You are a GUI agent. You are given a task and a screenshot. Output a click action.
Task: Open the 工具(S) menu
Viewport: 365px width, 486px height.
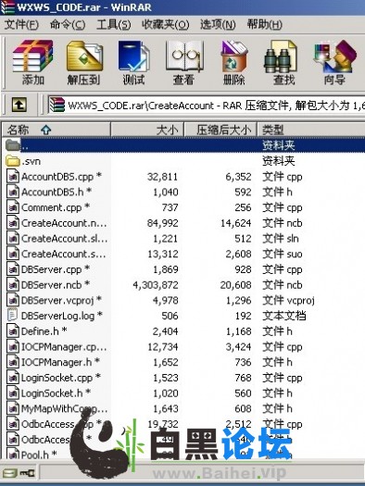click(113, 24)
